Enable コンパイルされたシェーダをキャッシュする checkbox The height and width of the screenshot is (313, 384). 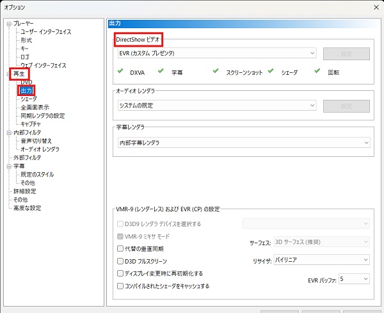pos(120,285)
